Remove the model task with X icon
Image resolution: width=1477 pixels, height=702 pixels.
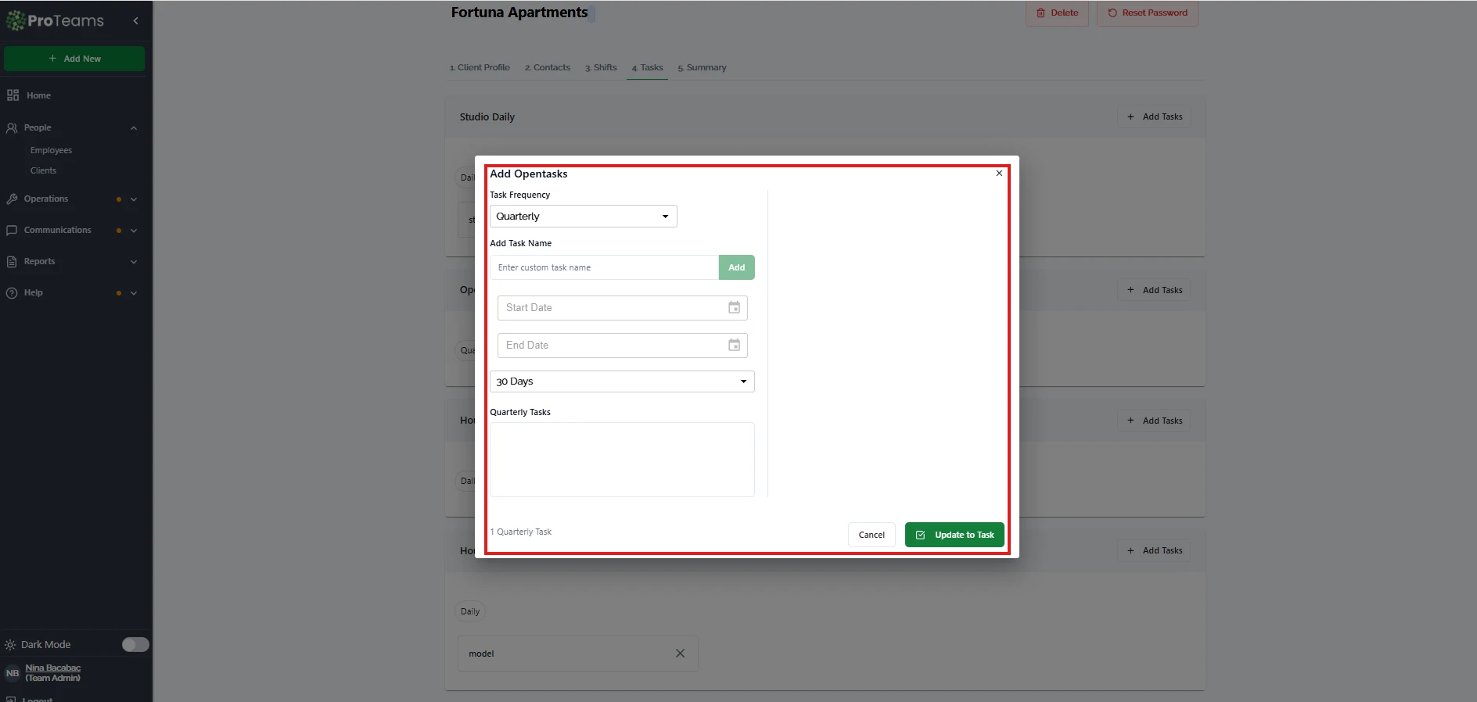pos(680,654)
